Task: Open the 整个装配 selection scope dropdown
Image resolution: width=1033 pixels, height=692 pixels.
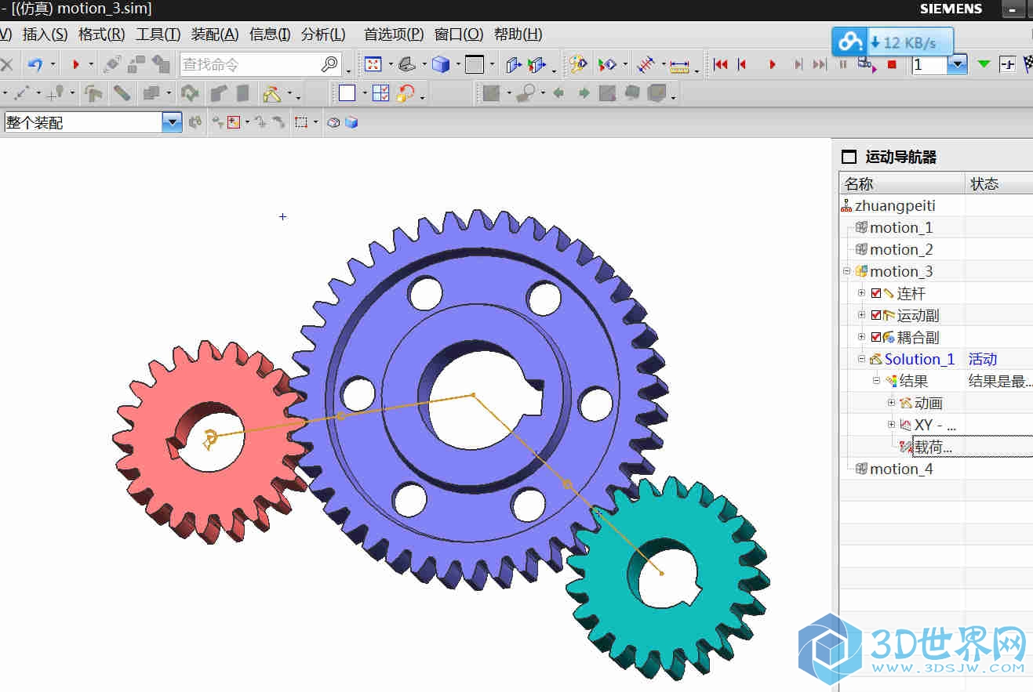Action: (x=172, y=122)
